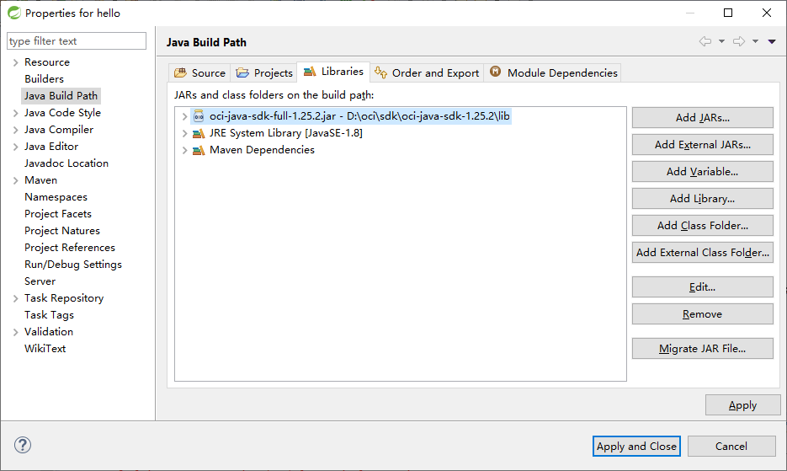Select Run/Debug Settings in the sidebar
The height and width of the screenshot is (471, 787).
click(x=73, y=265)
